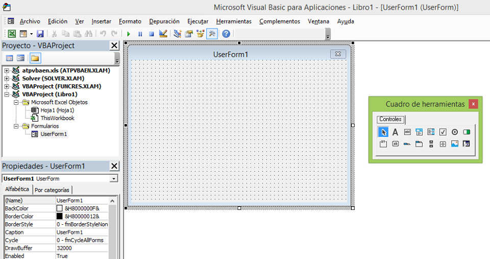Select ThisWorkbook in project tree
Viewport: 490px width, 259px height.
[x=57, y=118]
